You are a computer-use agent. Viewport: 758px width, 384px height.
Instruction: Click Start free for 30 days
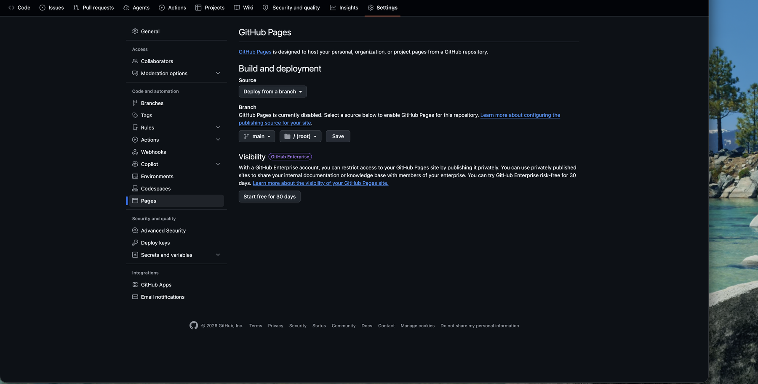pyautogui.click(x=270, y=197)
